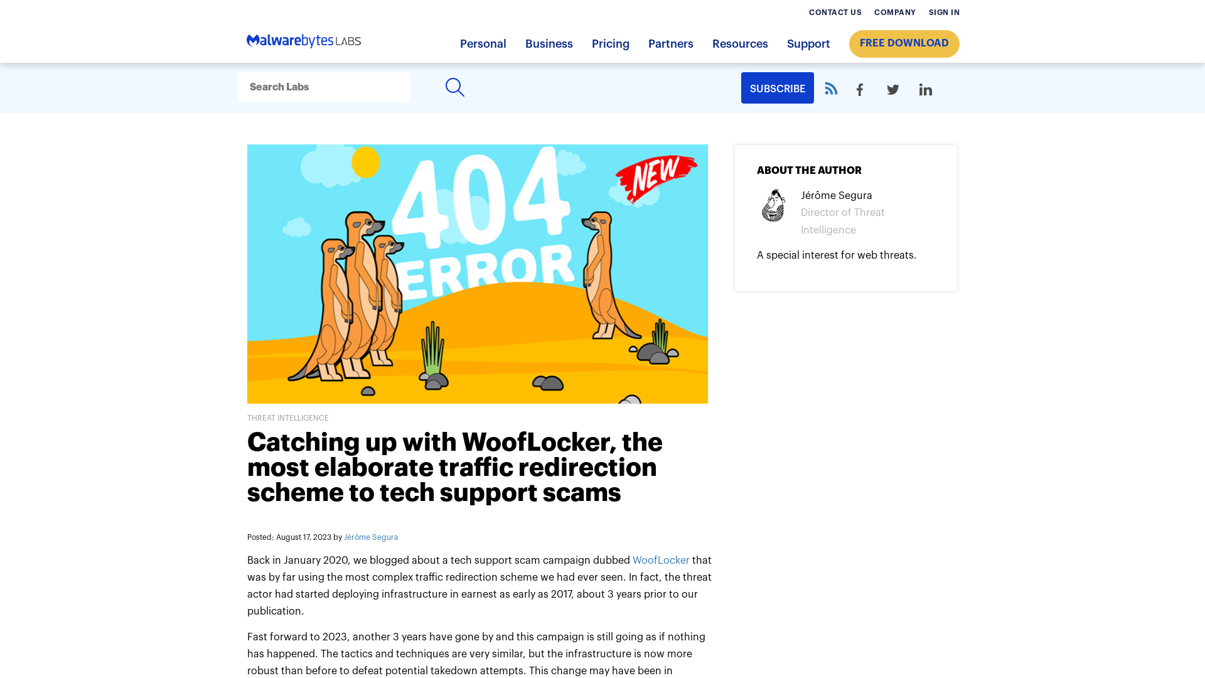This screenshot has width=1205, height=678.
Task: Expand the Company navigation dropdown
Action: coord(894,13)
